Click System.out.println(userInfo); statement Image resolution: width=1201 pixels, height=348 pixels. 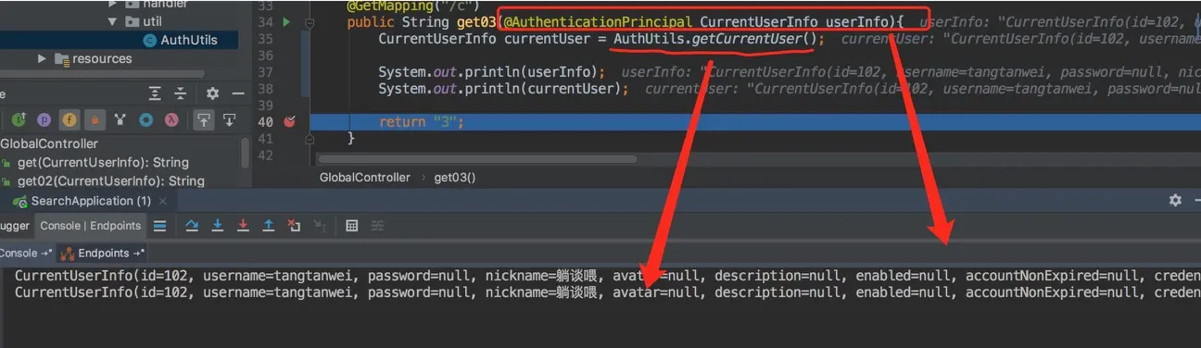point(492,71)
